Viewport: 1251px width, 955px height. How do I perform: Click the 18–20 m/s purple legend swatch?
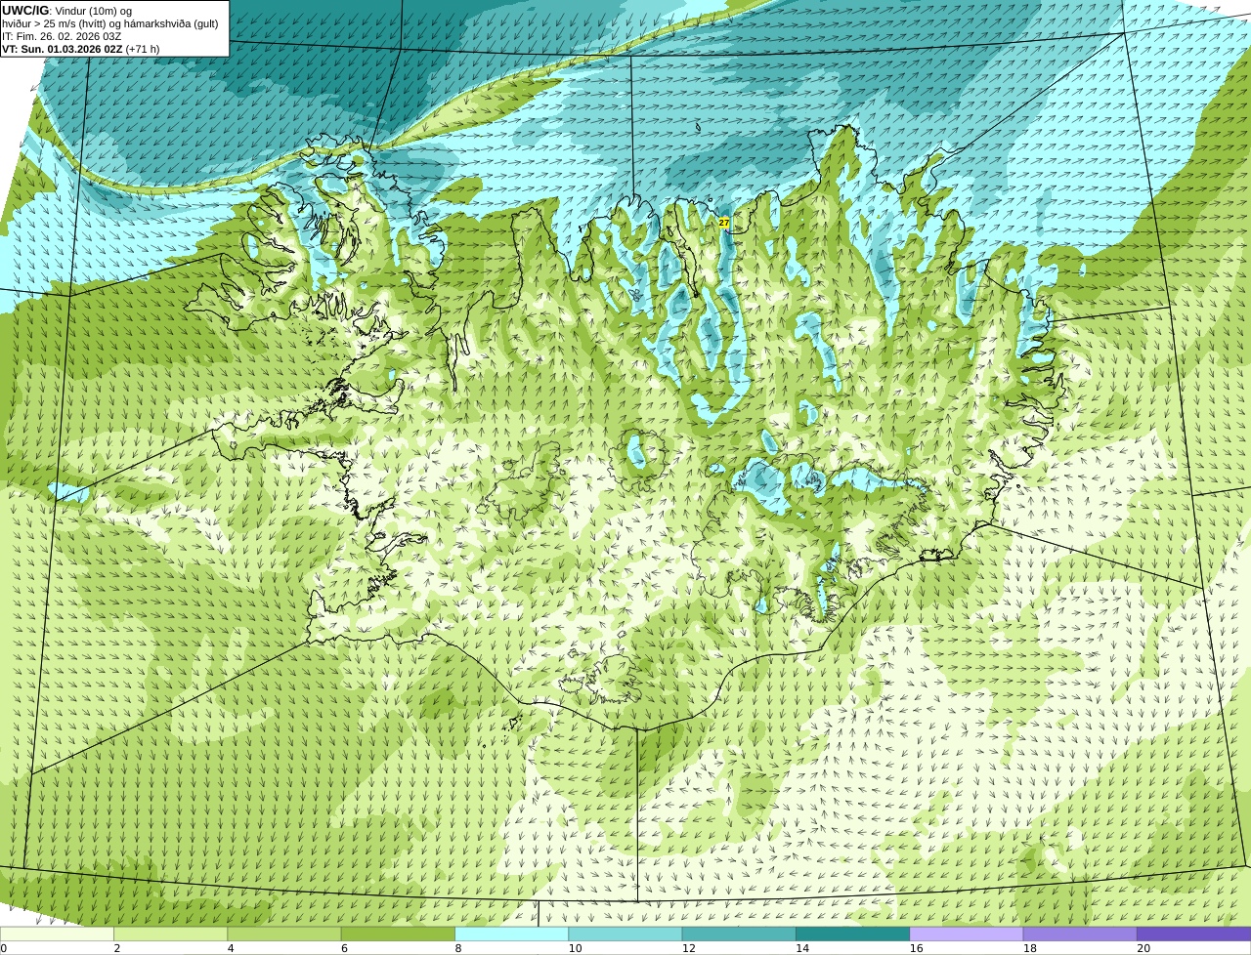tap(1080, 934)
